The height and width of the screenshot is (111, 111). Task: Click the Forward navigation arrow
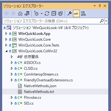click(13, 13)
